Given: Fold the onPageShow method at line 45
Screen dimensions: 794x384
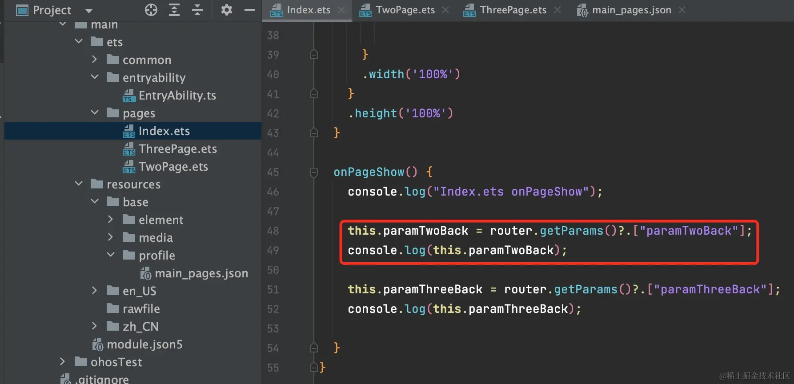Looking at the screenshot, I should 314,172.
